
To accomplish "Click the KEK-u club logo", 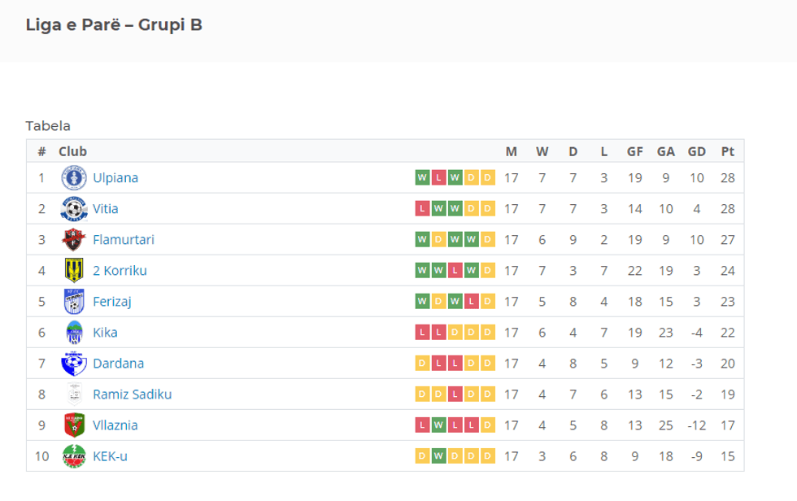I will point(74,455).
